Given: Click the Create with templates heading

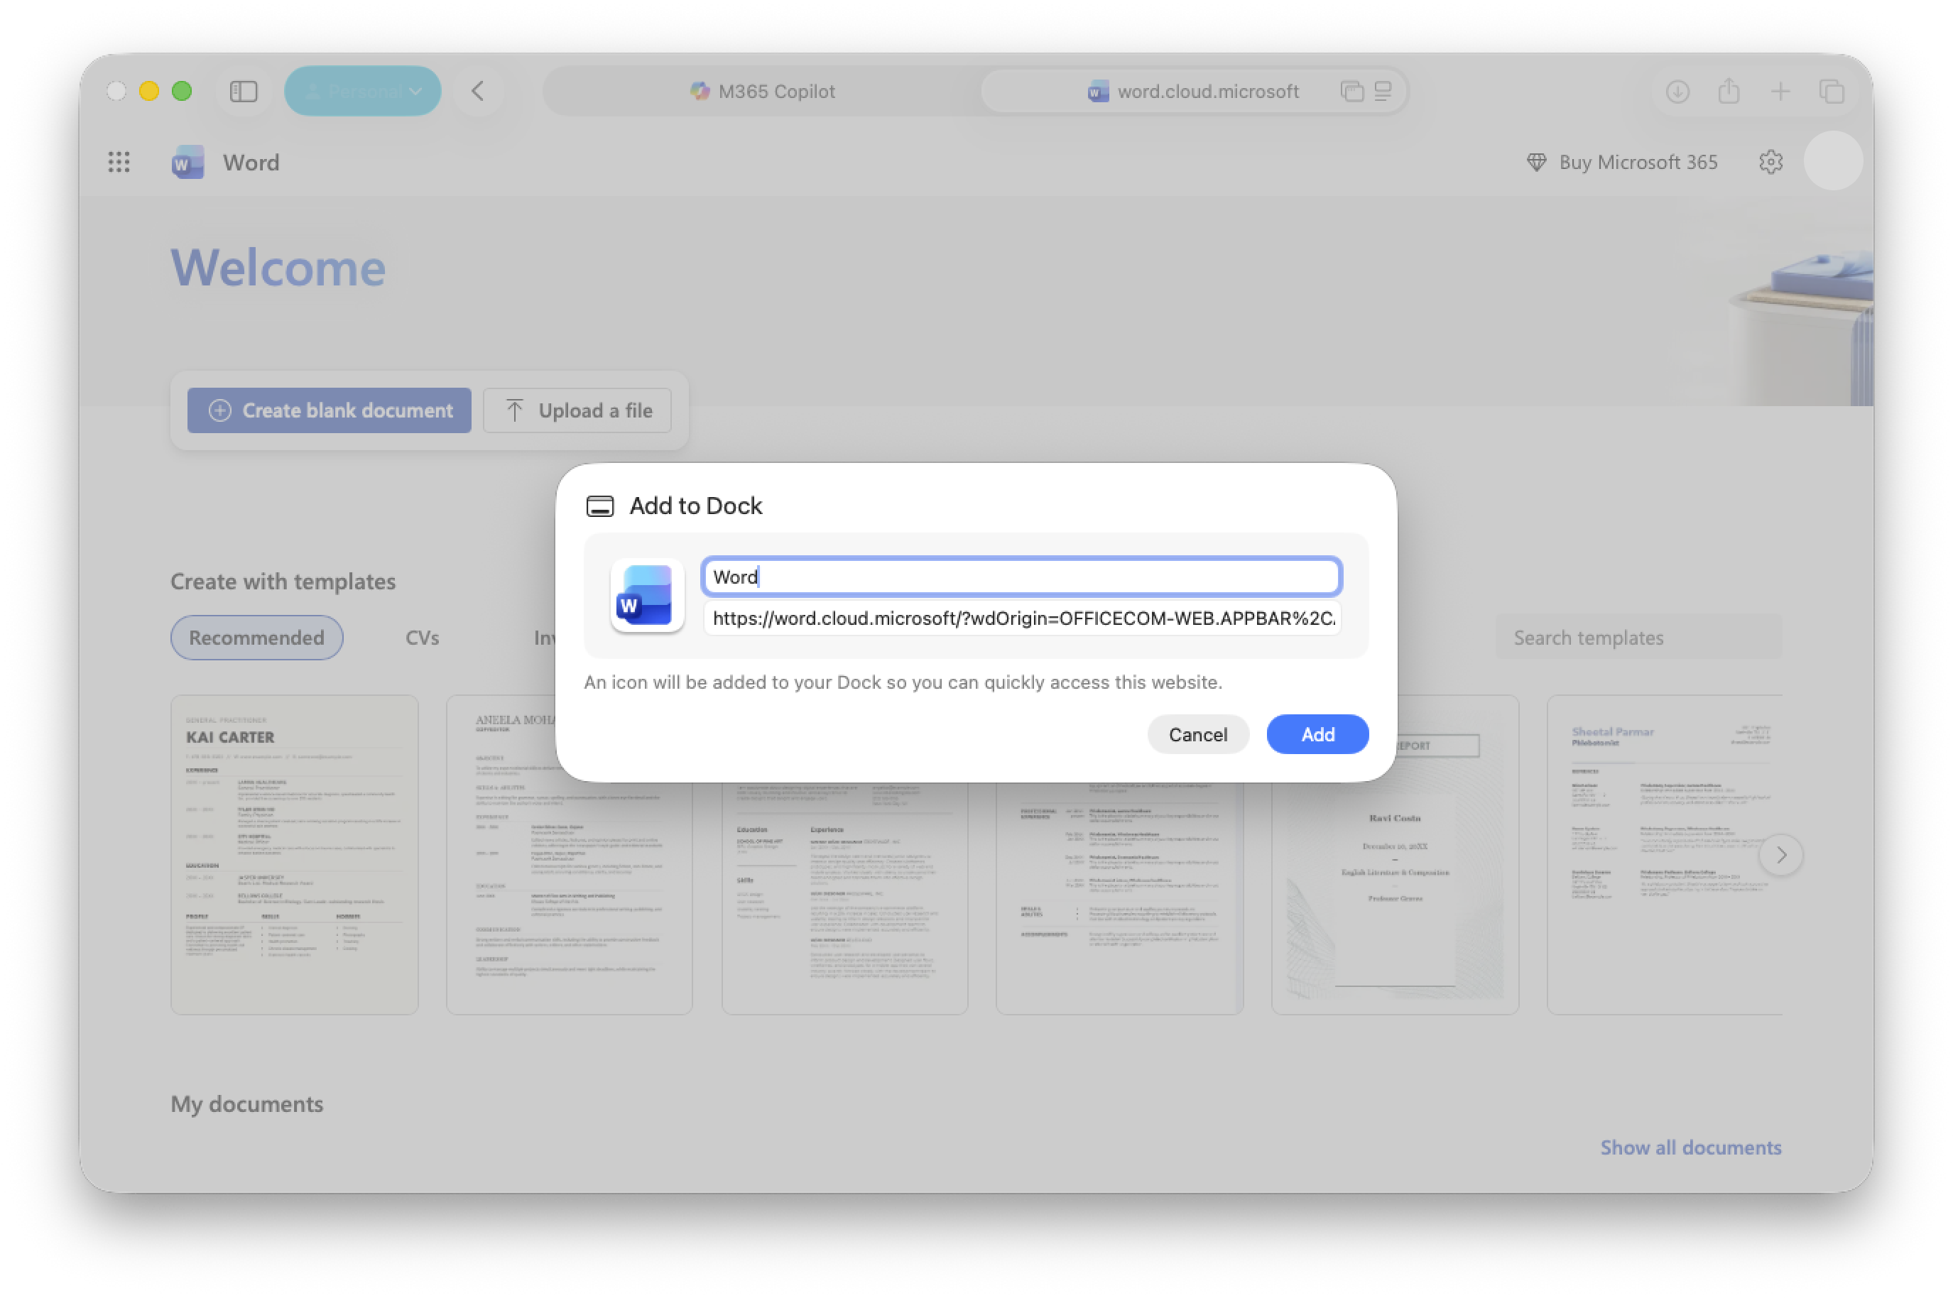Looking at the screenshot, I should (283, 581).
